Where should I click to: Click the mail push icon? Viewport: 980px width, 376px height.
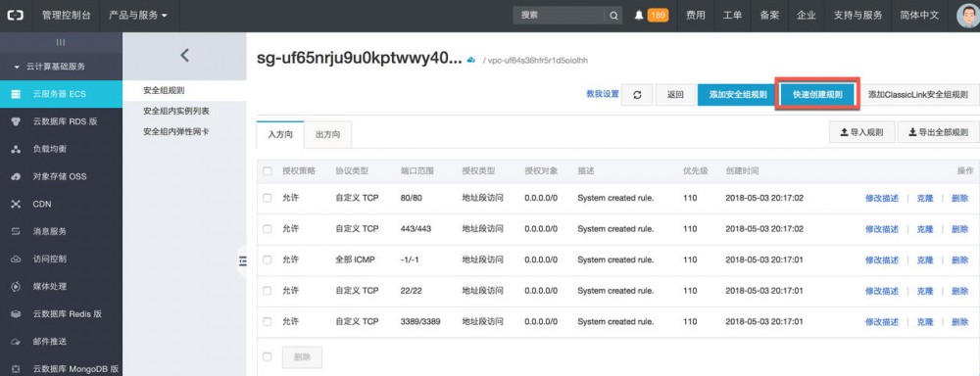click(x=17, y=342)
